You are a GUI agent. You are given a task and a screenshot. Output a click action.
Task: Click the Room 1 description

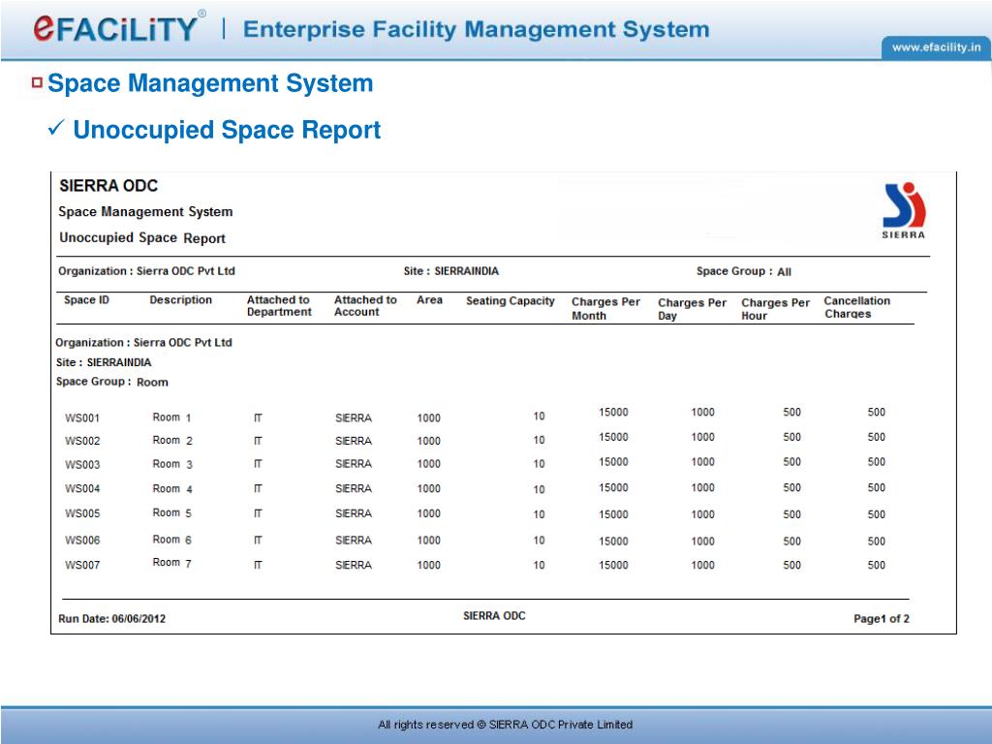click(x=171, y=418)
